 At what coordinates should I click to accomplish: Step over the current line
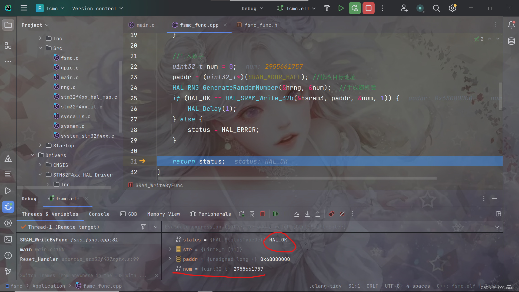(297, 214)
